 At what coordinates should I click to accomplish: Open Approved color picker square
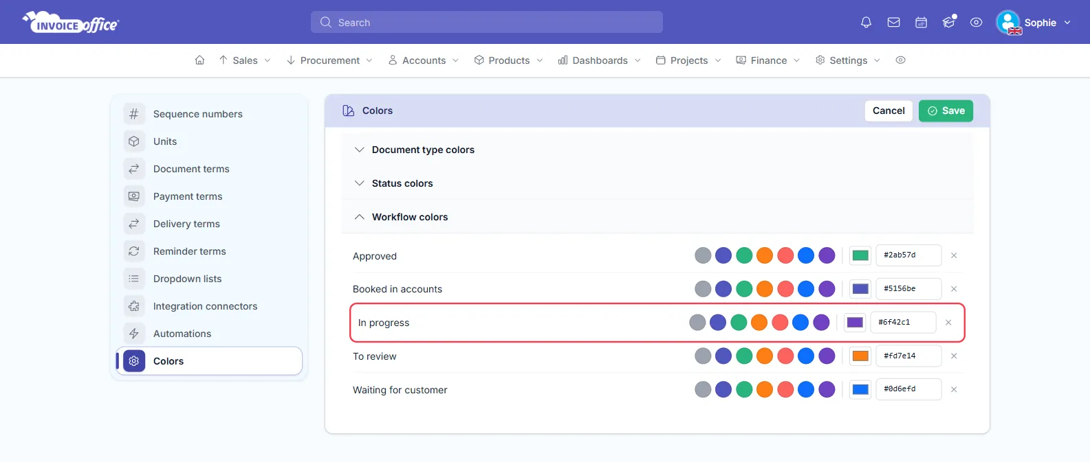point(860,255)
